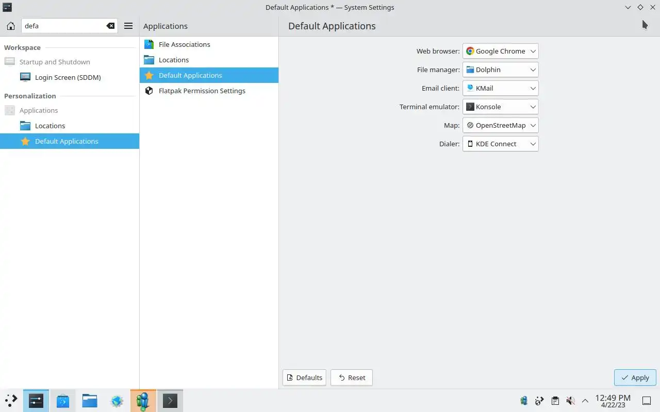The height and width of the screenshot is (412, 660).
Task: Open Konsole terminal from taskbar
Action: (170, 401)
